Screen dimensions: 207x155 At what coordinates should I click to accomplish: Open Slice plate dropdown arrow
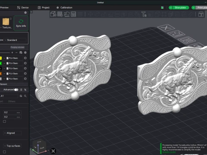tap(170, 8)
